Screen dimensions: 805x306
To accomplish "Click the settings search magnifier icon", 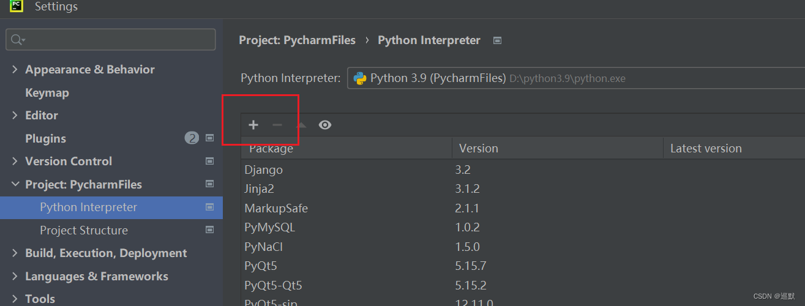I will tap(17, 40).
